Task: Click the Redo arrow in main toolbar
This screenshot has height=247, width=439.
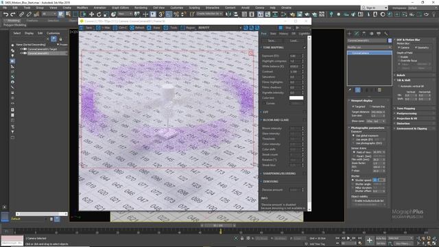Action: pyautogui.click(x=13, y=14)
